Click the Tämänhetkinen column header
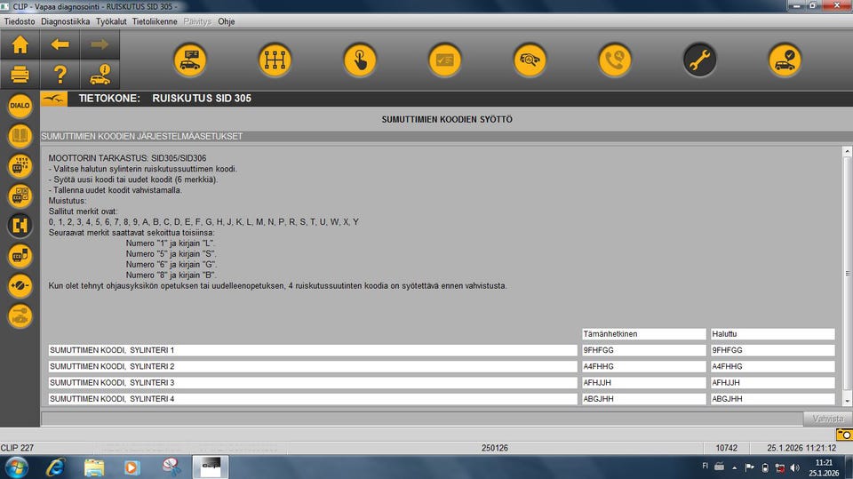The width and height of the screenshot is (853, 479). (x=643, y=333)
